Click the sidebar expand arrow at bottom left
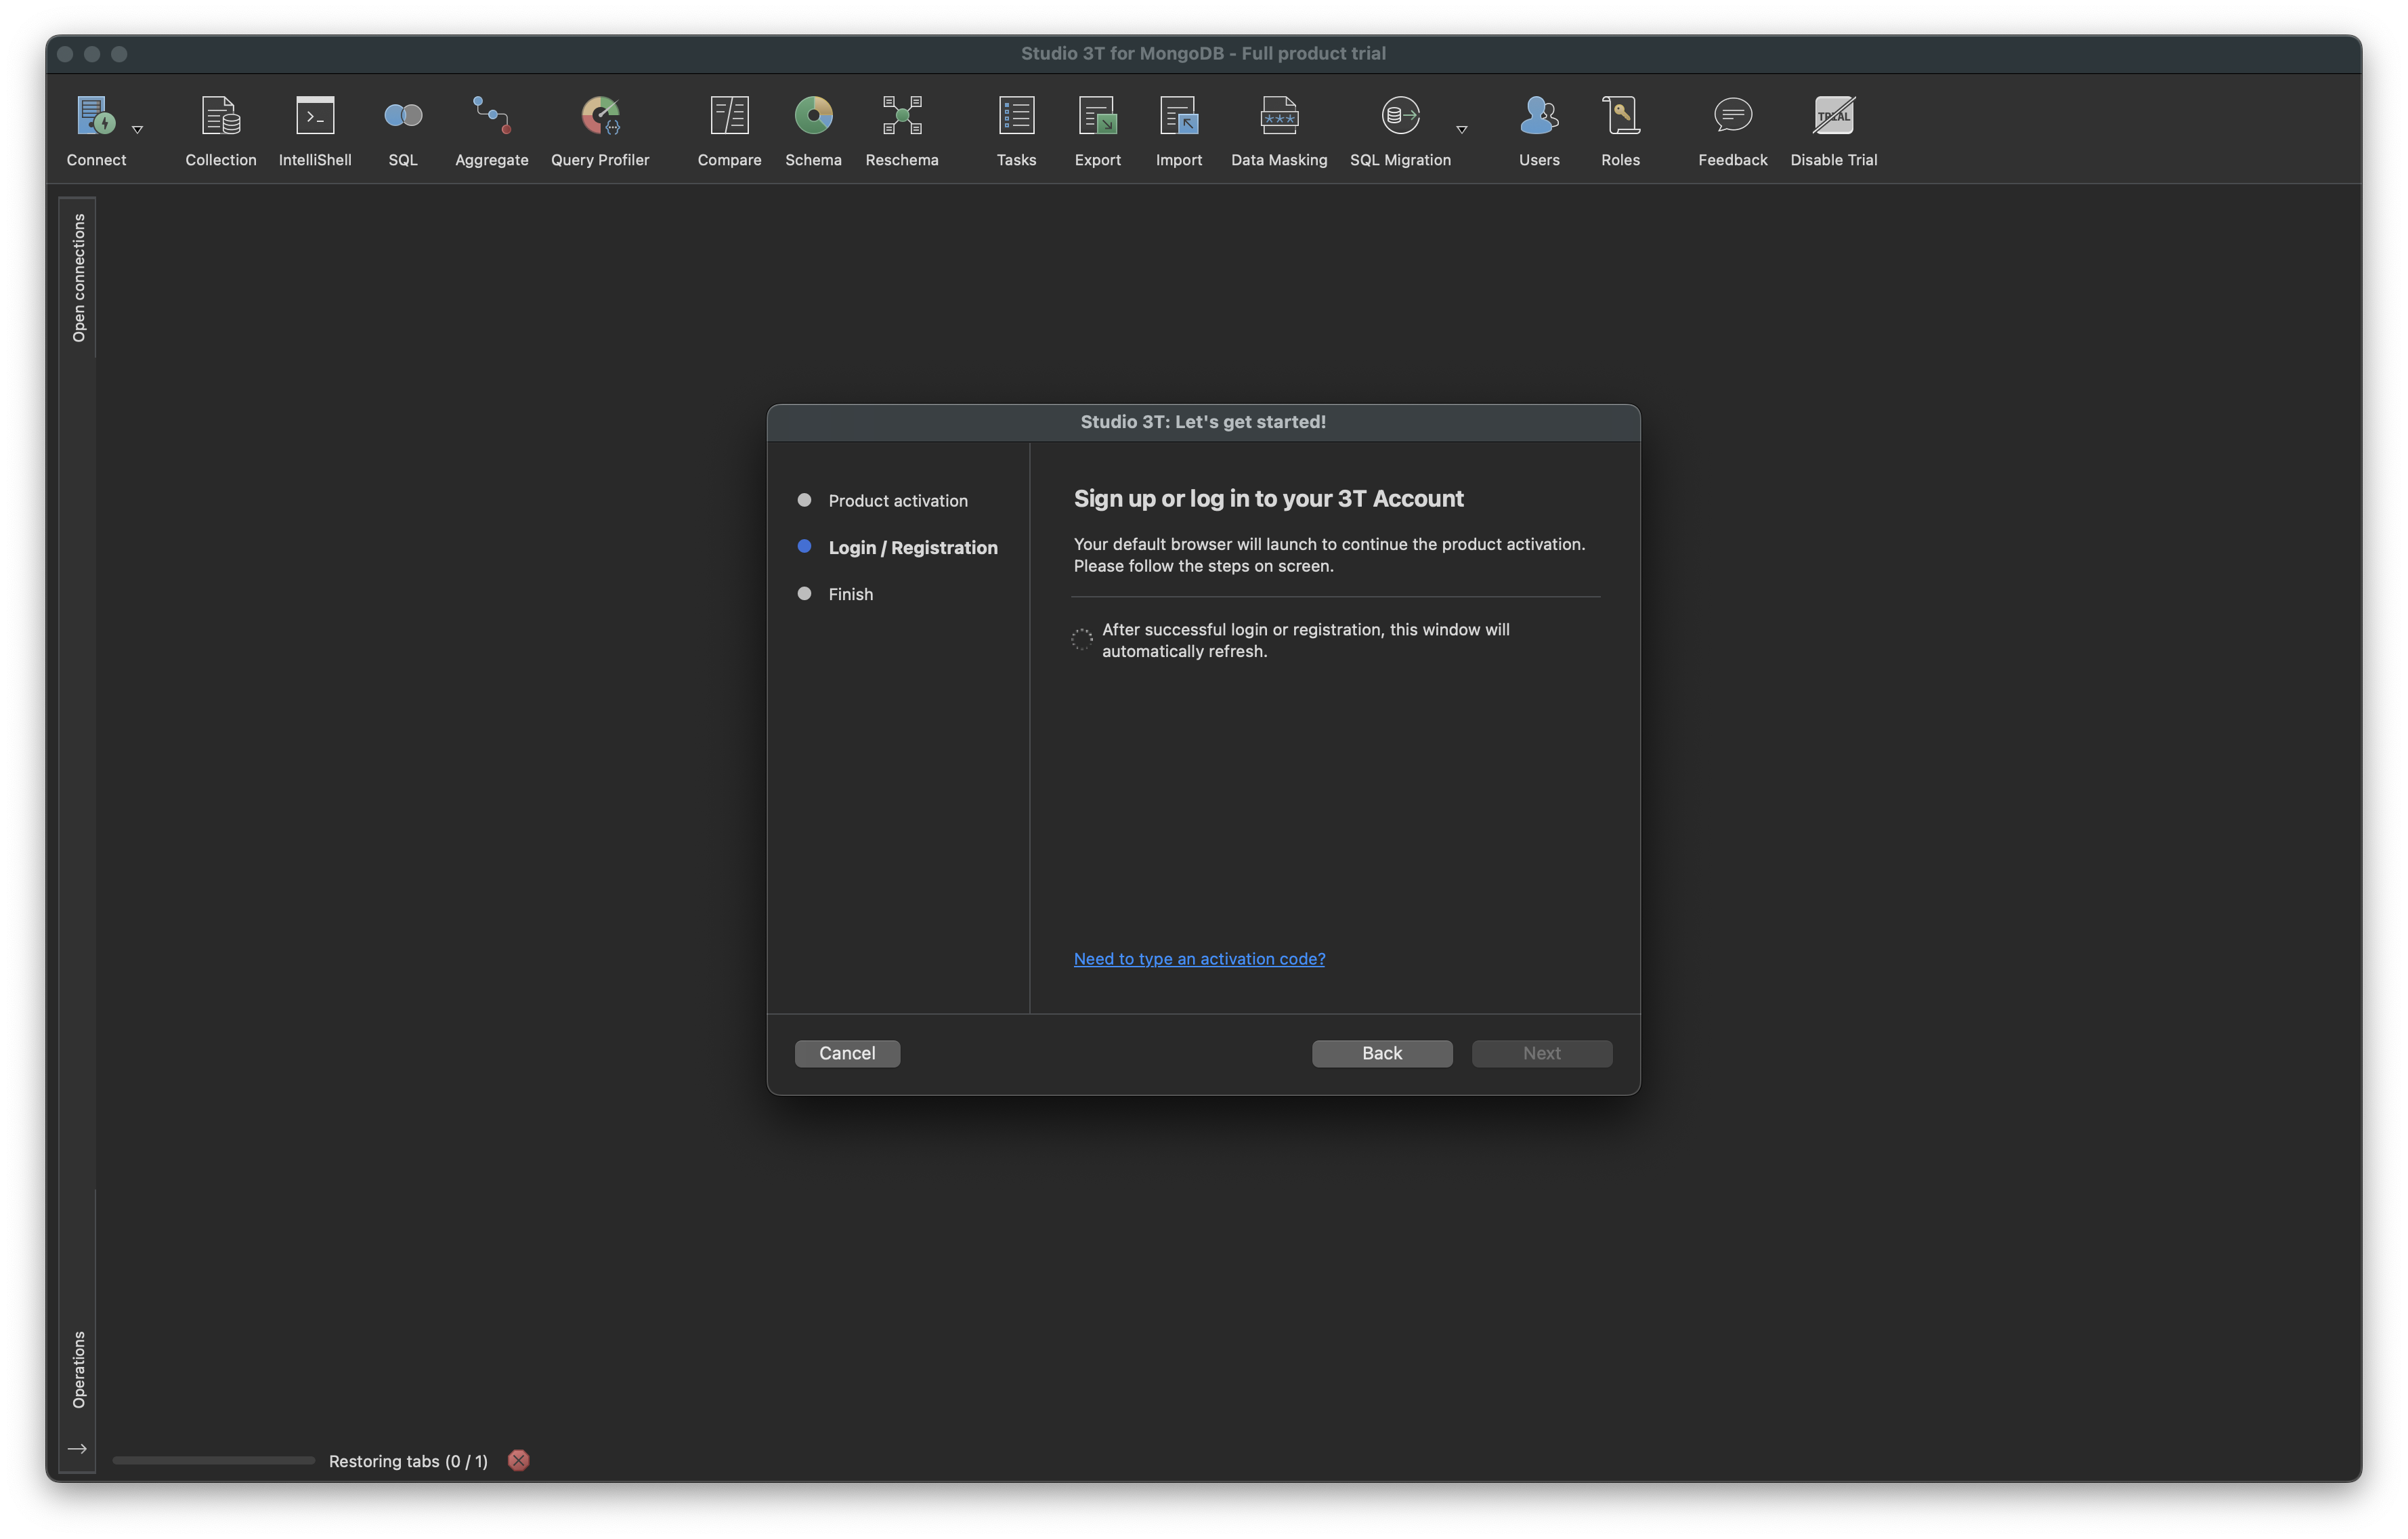This screenshot has height=1539, width=2408. coord(77,1448)
